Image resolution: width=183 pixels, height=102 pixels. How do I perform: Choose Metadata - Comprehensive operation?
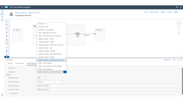[52, 30]
